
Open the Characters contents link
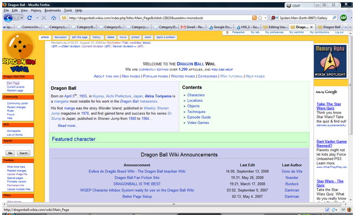pyautogui.click(x=196, y=95)
